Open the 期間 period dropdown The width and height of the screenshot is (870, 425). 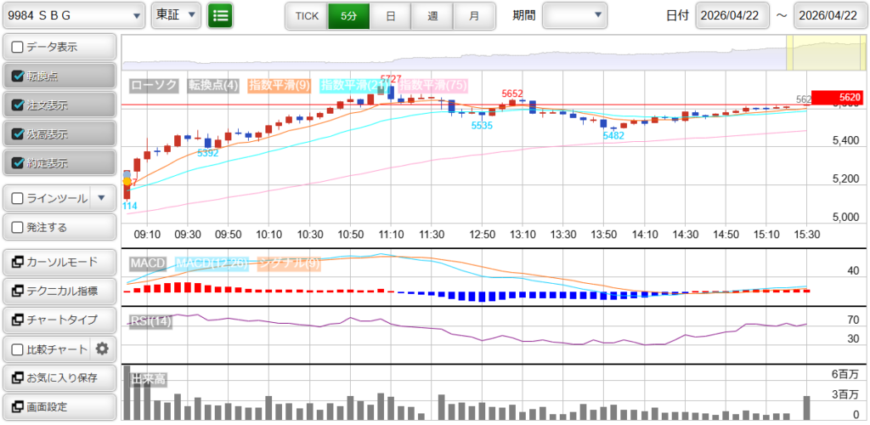coord(574,15)
